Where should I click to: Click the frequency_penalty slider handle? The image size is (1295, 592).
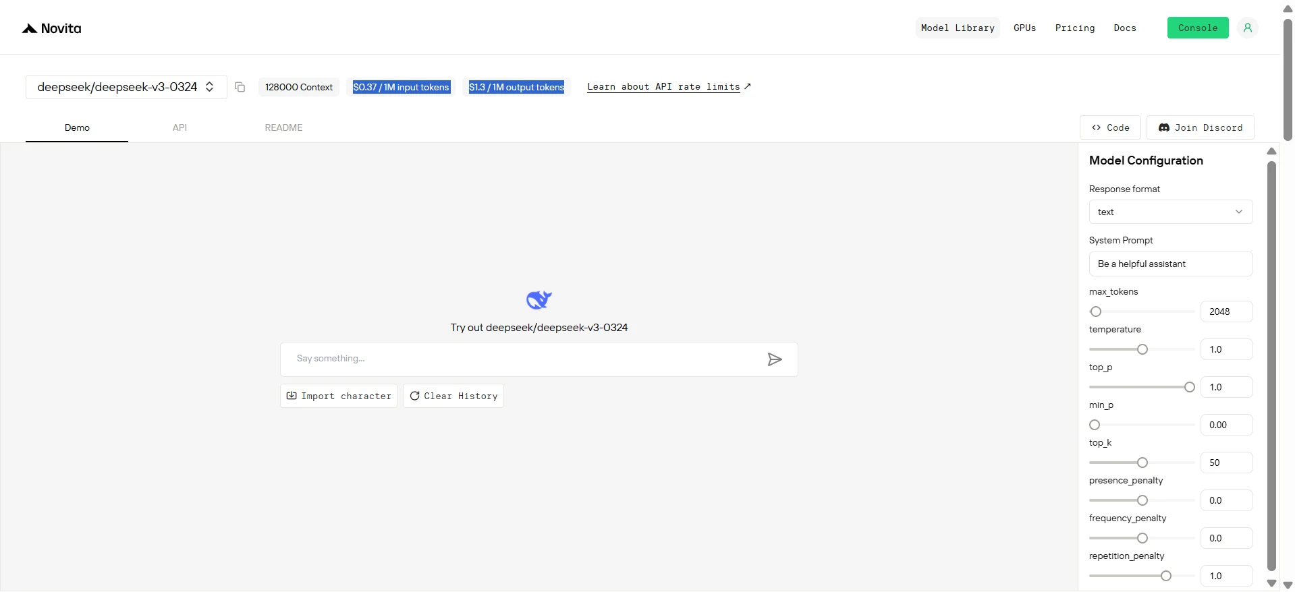(1142, 538)
